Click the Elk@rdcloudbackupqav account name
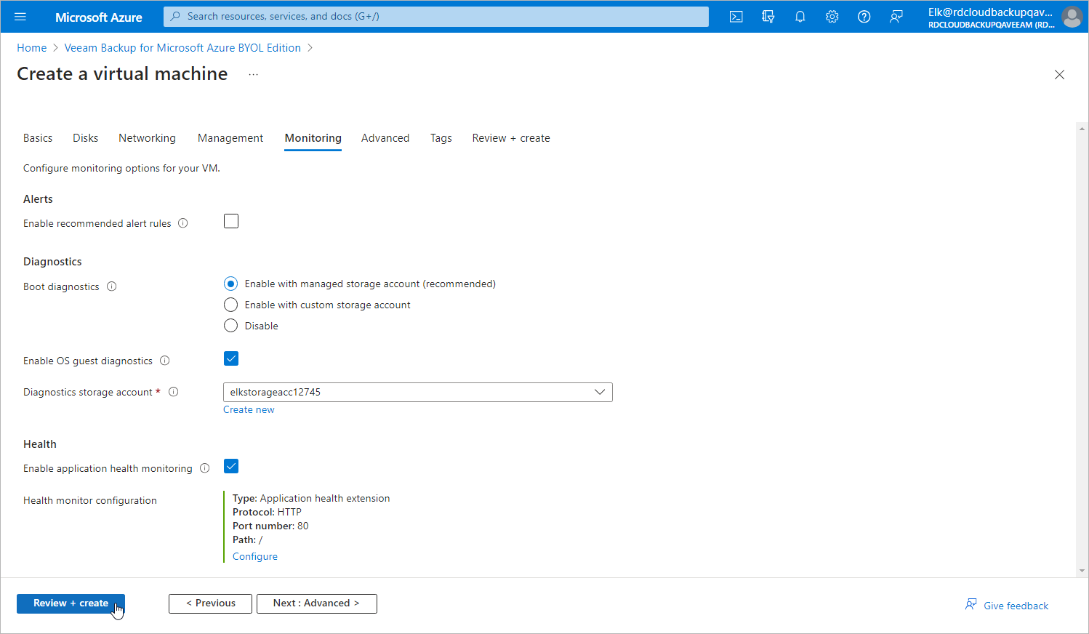The width and height of the screenshot is (1089, 634). [990, 12]
